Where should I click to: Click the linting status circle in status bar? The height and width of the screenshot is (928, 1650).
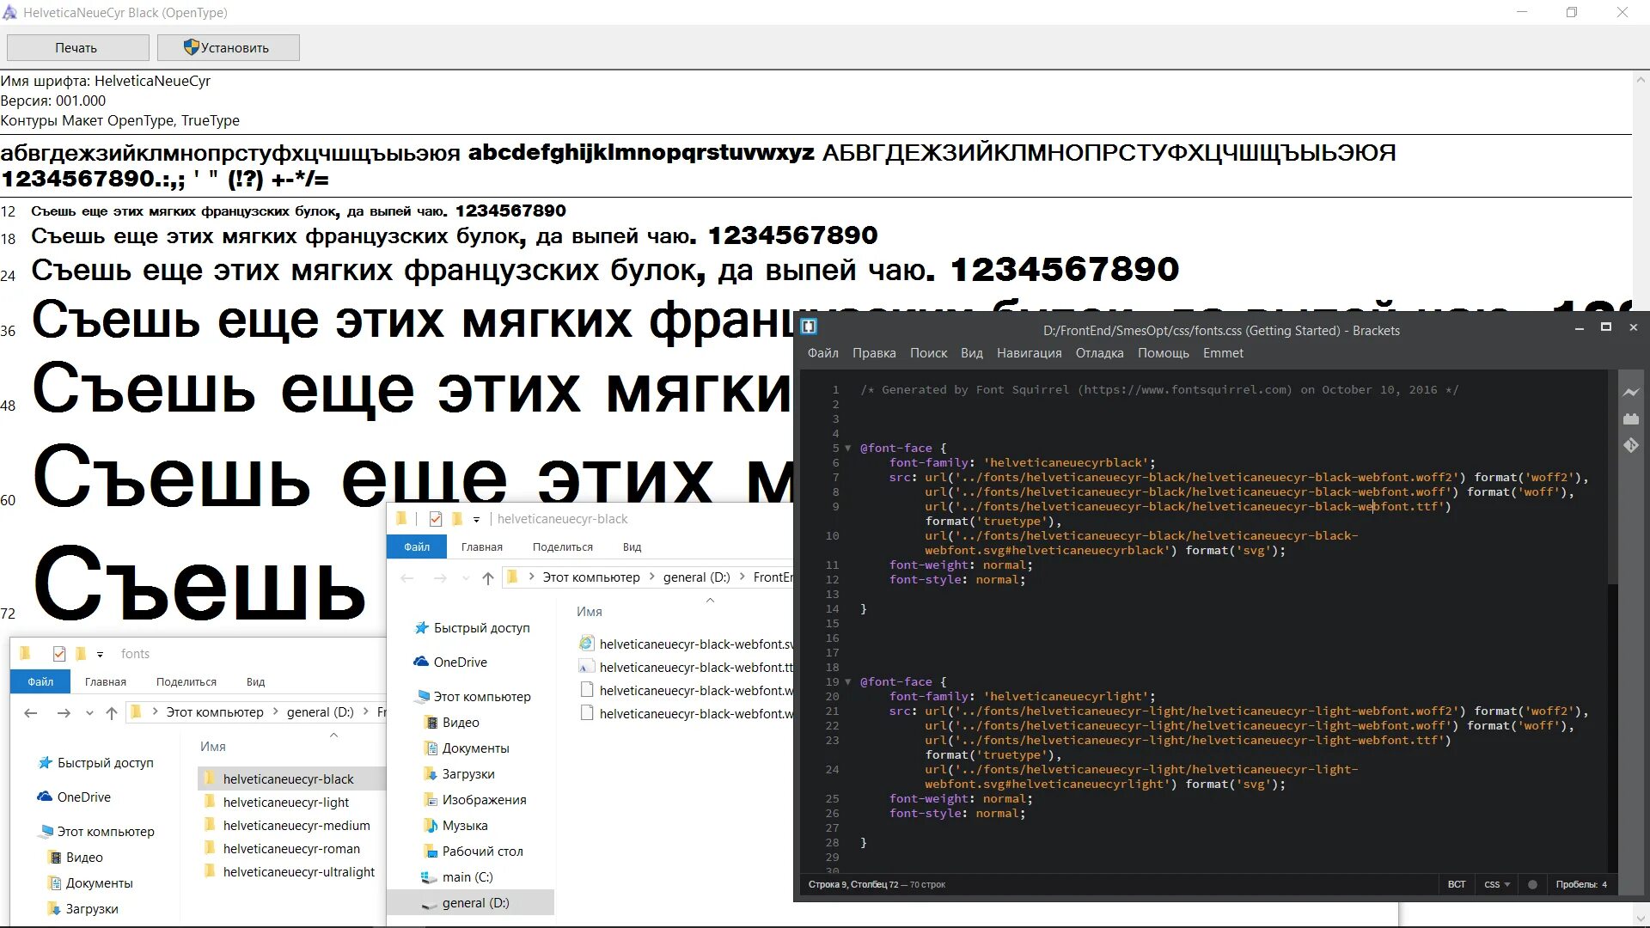pyautogui.click(x=1532, y=884)
